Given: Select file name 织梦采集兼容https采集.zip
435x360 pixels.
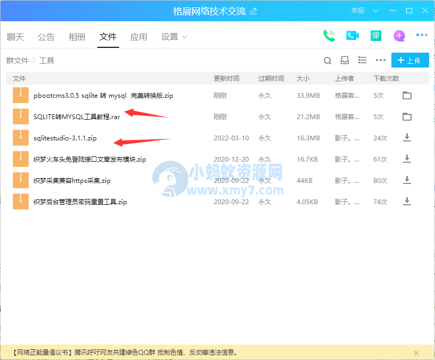Looking at the screenshot, I should tap(72, 181).
